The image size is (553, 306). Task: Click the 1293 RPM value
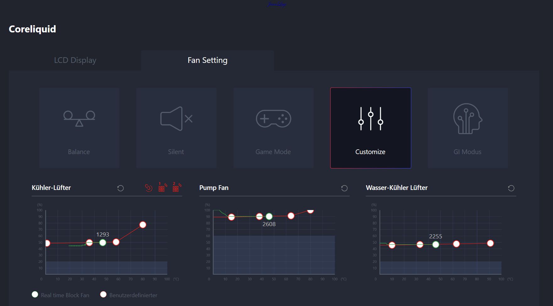tap(102, 235)
